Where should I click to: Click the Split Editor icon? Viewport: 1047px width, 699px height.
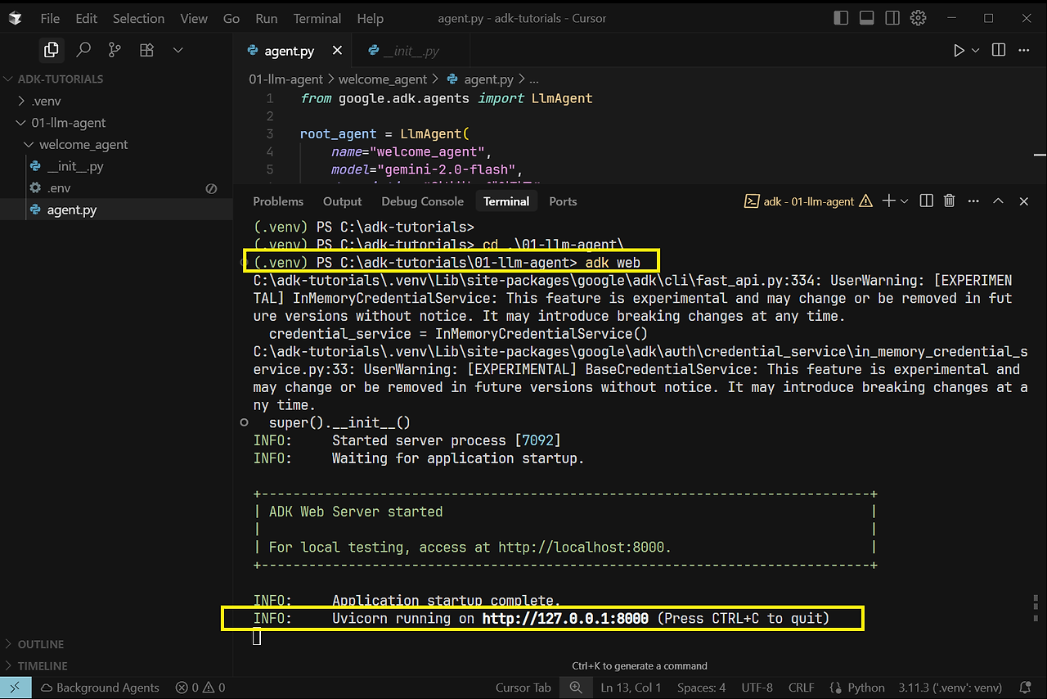point(999,51)
